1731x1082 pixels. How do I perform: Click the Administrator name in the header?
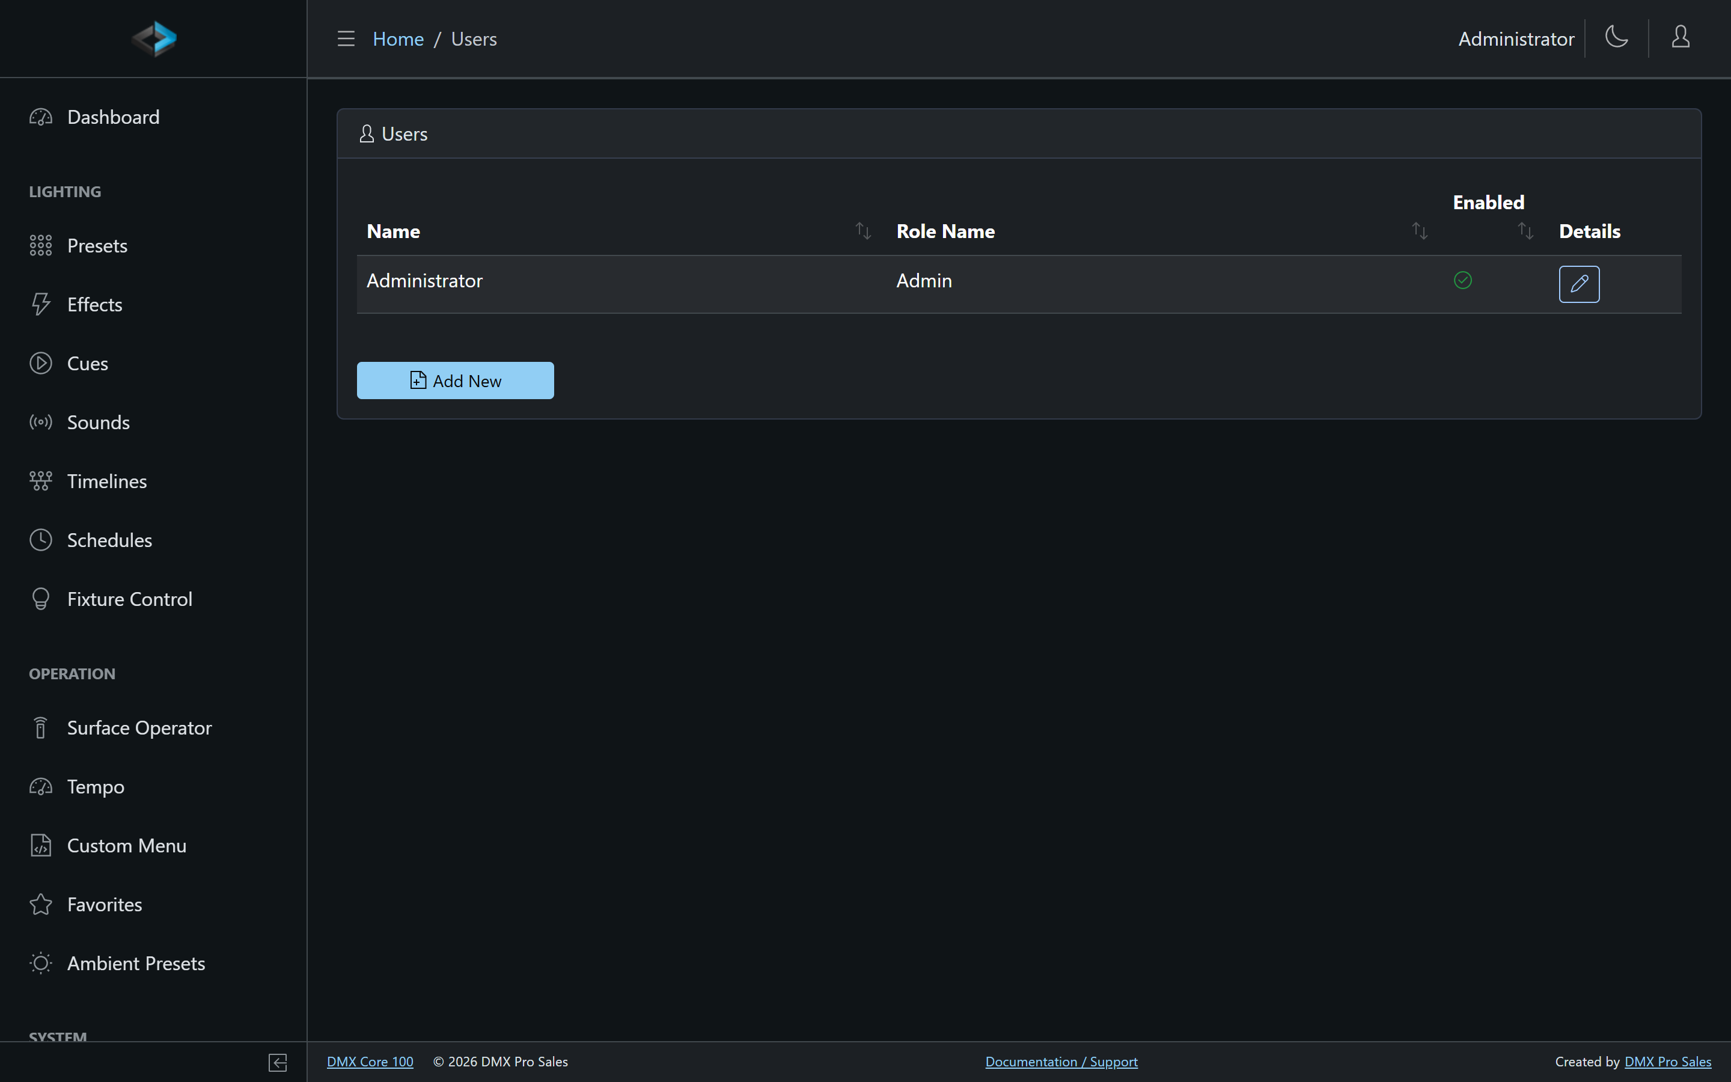[1516, 38]
